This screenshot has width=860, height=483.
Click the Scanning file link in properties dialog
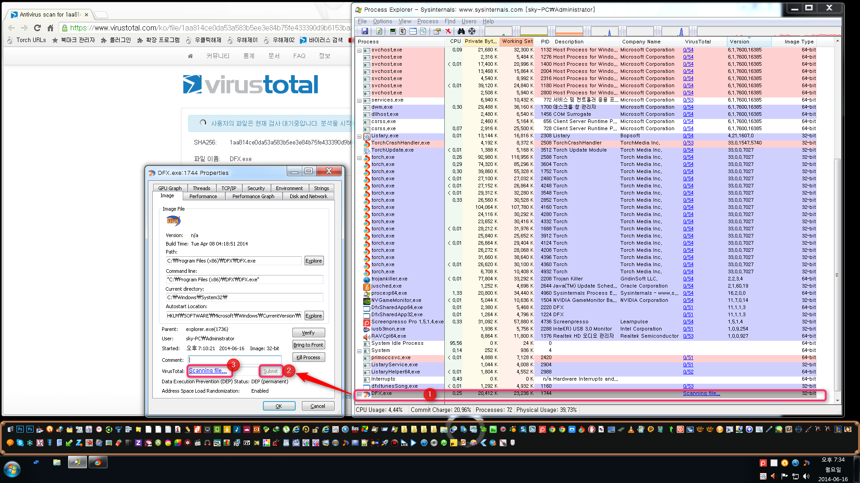[208, 371]
